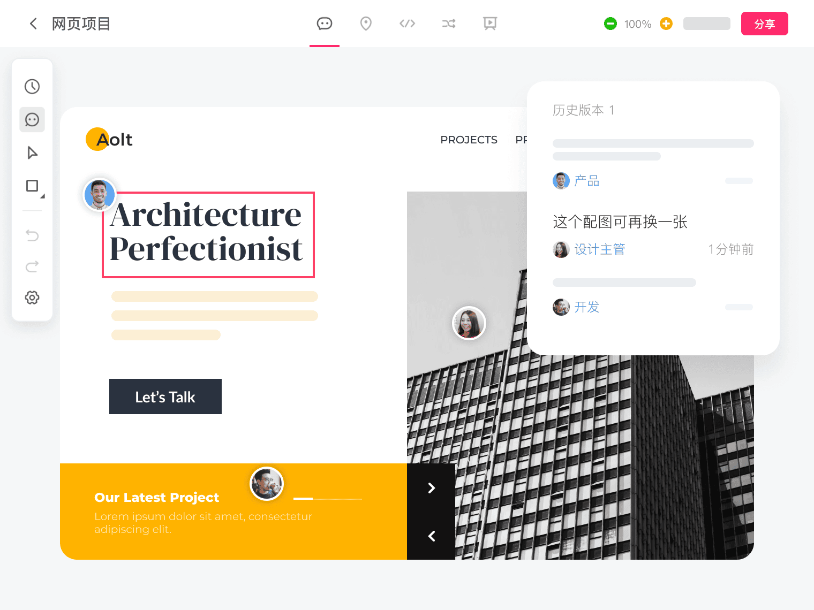Screen dimensions: 814x610
Task: Click the back arrow beside 网页项目
Action: tap(33, 24)
